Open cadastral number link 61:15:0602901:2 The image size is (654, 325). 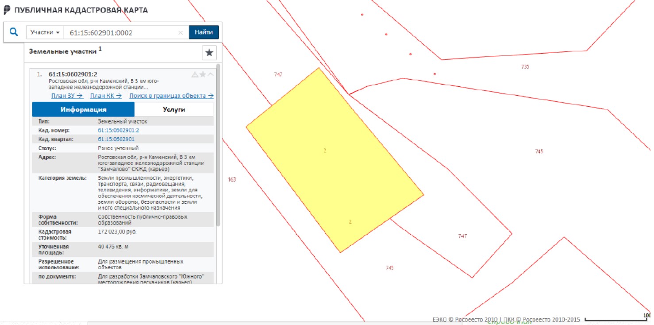[x=118, y=130]
